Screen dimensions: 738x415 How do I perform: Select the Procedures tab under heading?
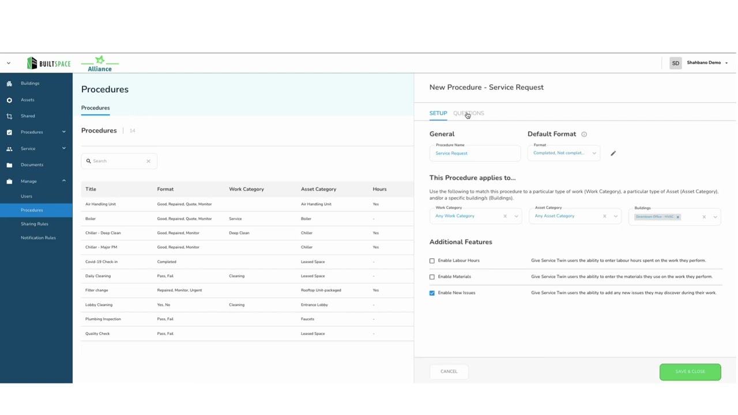95,108
